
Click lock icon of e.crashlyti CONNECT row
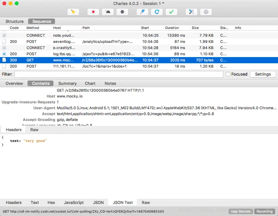click(x=4, y=48)
